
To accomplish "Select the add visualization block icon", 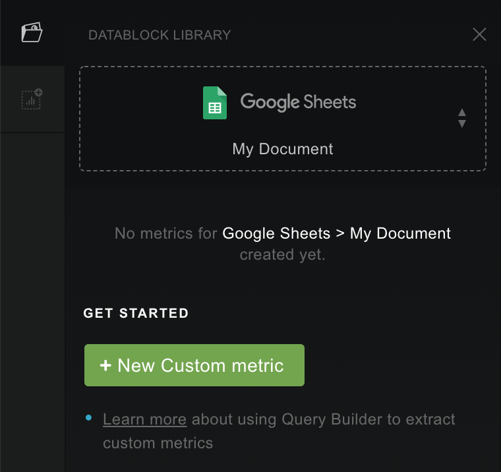I will coord(32,99).
